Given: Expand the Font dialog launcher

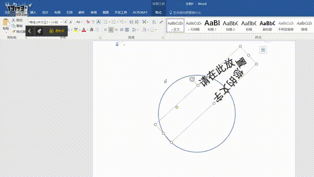Looking at the screenshot, I should pyautogui.click(x=100, y=37).
